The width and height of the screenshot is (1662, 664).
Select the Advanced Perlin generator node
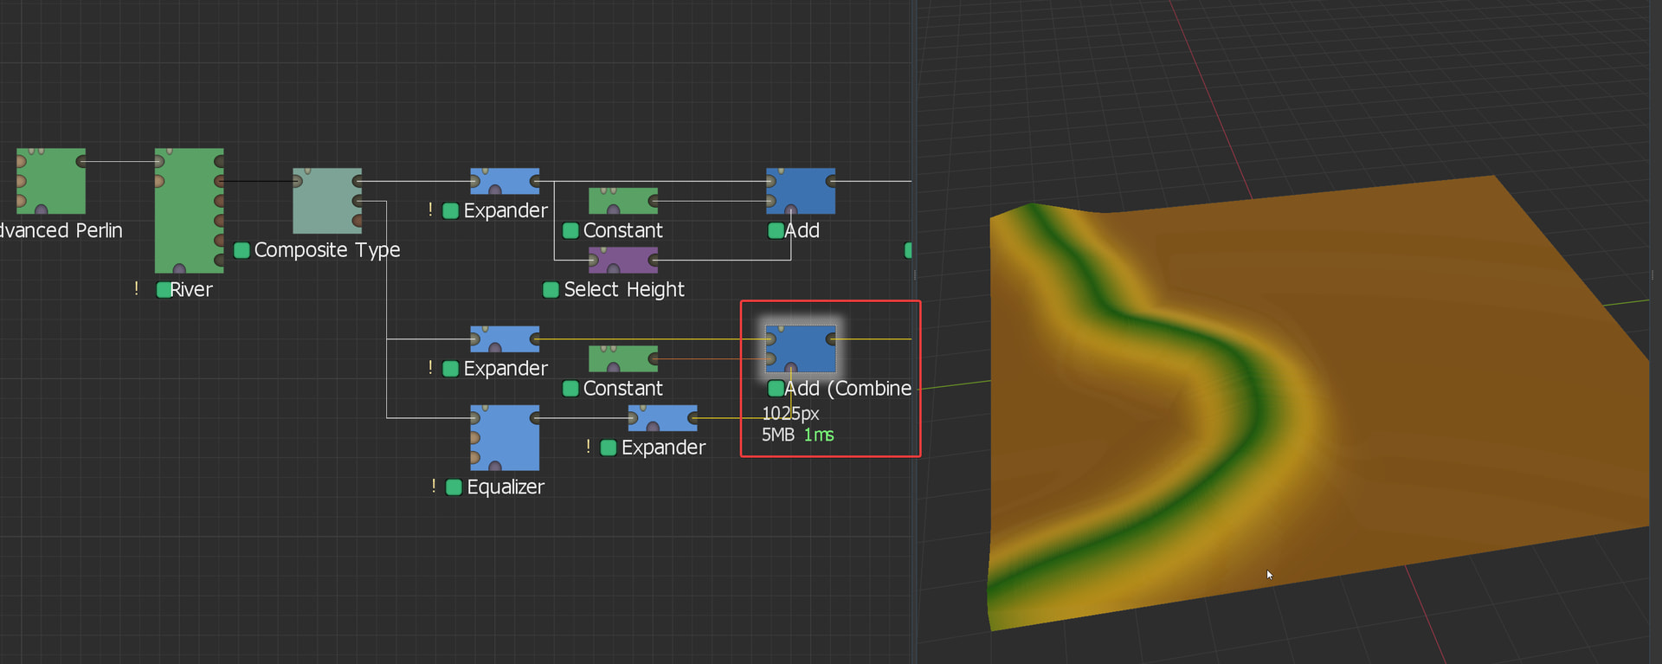(x=50, y=181)
